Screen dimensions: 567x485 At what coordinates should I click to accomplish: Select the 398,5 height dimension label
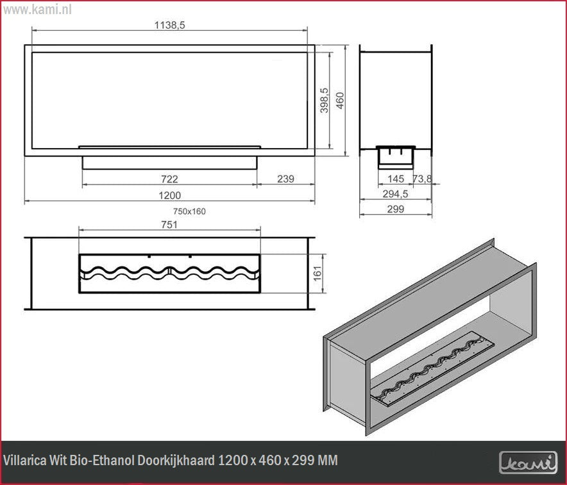pos(325,101)
